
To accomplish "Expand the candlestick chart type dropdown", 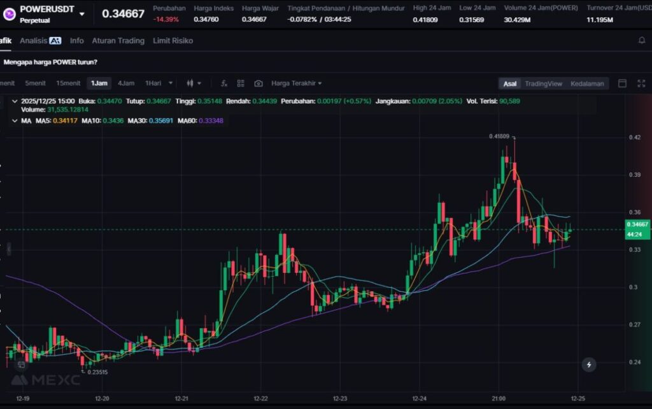I will (x=194, y=83).
